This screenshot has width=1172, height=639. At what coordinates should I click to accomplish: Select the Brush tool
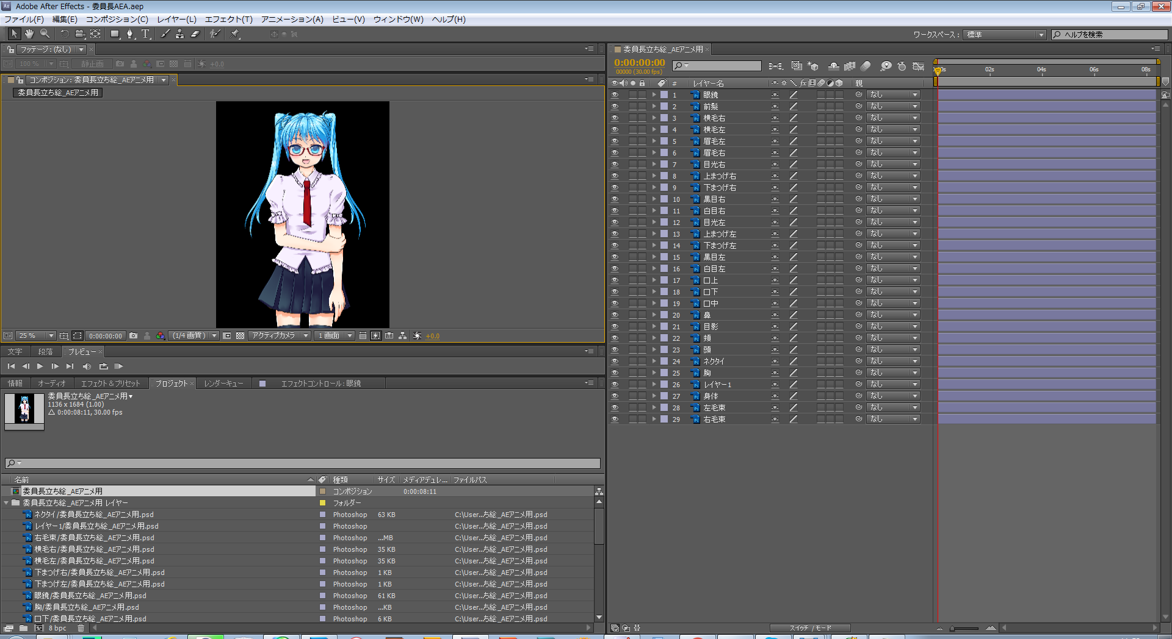(165, 34)
